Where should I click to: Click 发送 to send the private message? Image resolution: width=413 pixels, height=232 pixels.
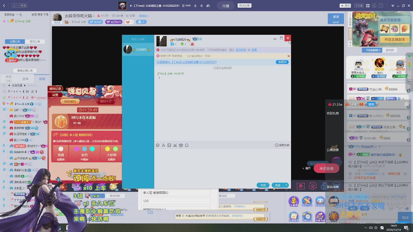point(277,185)
